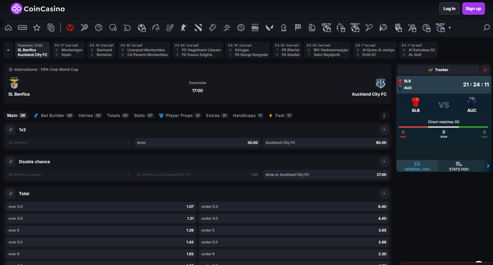Pin the Double chance market
493x265 pixels.
(x=11, y=162)
